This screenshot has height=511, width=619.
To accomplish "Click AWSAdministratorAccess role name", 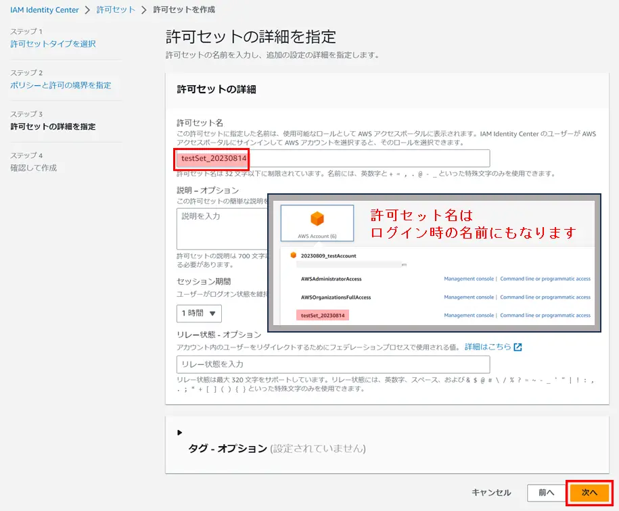I will pos(331,278).
